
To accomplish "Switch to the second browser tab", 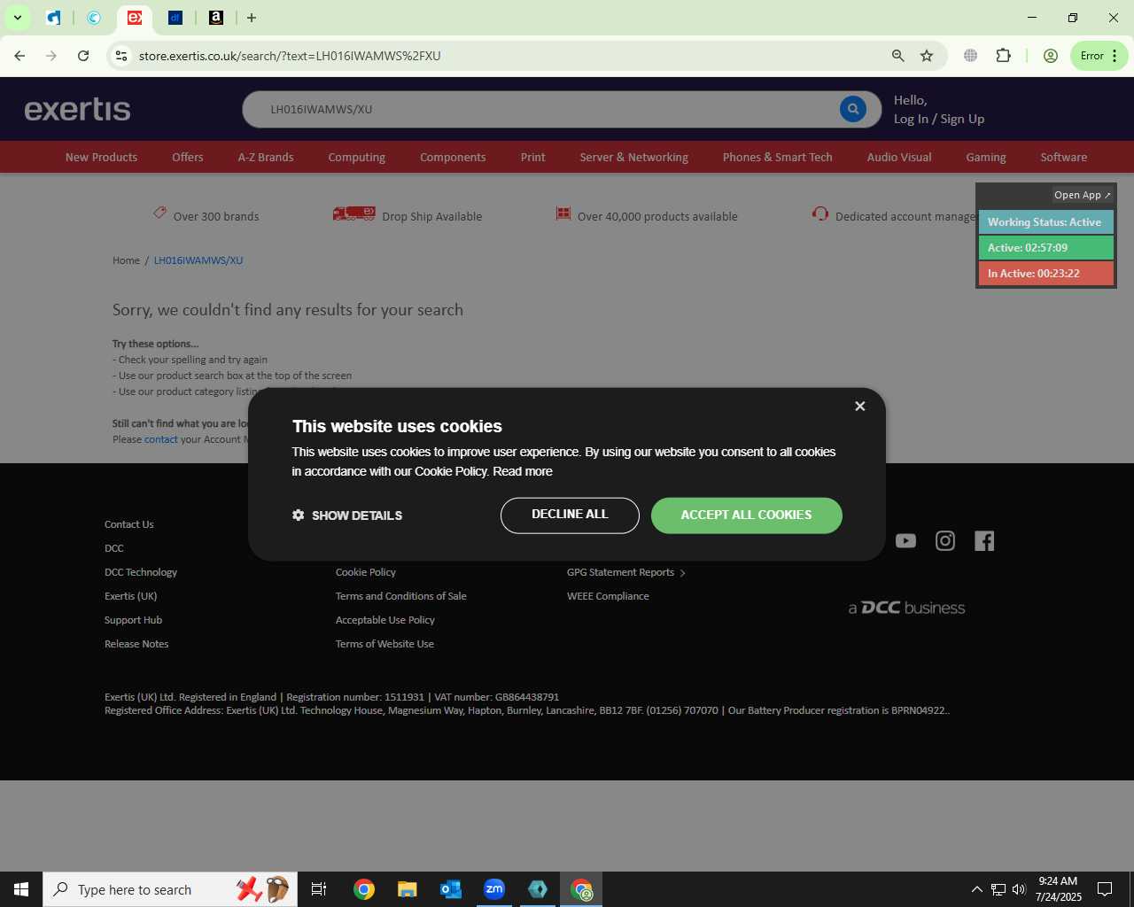I will click(94, 18).
